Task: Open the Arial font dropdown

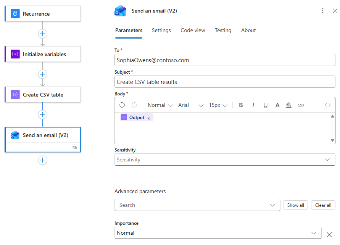Action: point(191,105)
